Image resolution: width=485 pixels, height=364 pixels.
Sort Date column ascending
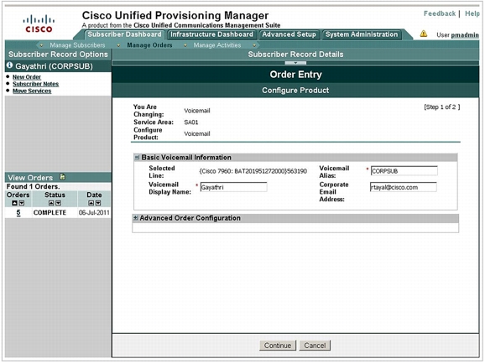click(91, 203)
